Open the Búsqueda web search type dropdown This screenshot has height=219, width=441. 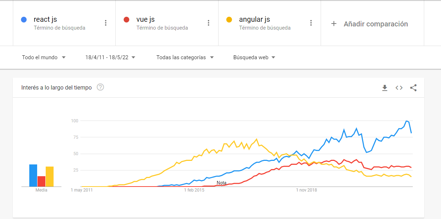pyautogui.click(x=254, y=57)
